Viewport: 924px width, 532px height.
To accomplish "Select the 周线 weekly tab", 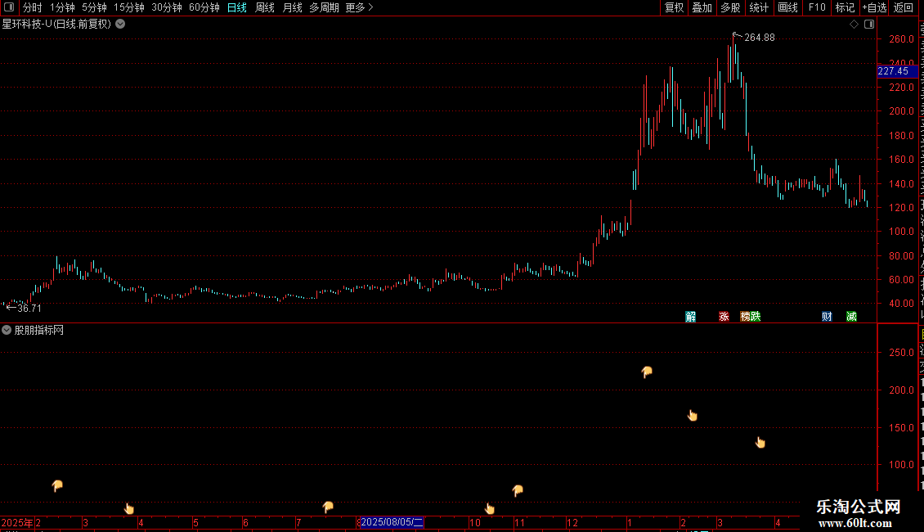I will (x=265, y=7).
